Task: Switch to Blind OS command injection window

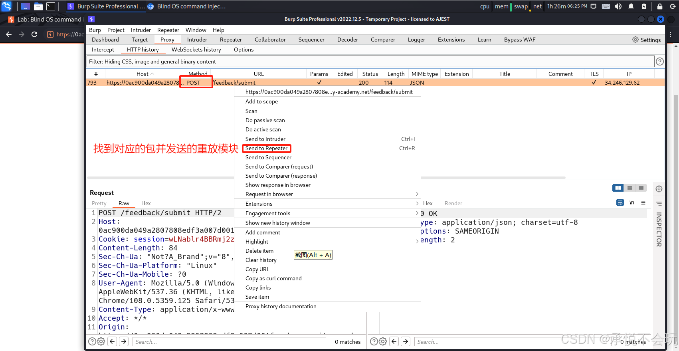Action: [187, 6]
